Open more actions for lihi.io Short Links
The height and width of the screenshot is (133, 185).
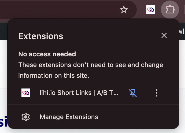[157, 93]
